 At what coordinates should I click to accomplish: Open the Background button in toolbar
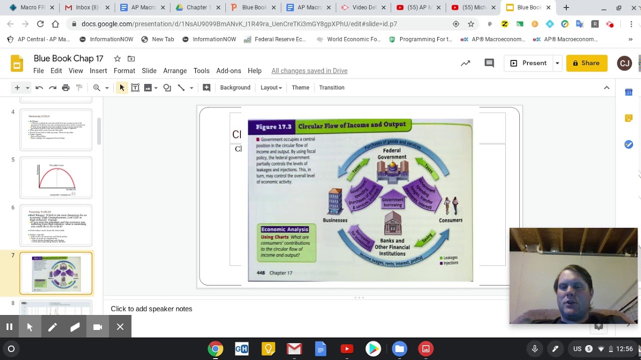pyautogui.click(x=235, y=87)
